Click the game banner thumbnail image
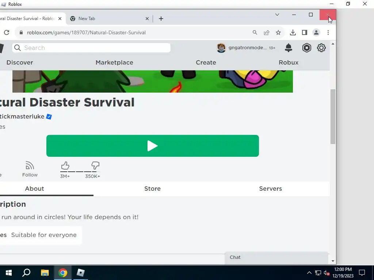This screenshot has height=280, width=374. tap(153, 81)
